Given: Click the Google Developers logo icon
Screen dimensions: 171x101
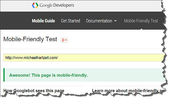Looking at the screenshot, I should [35, 5].
